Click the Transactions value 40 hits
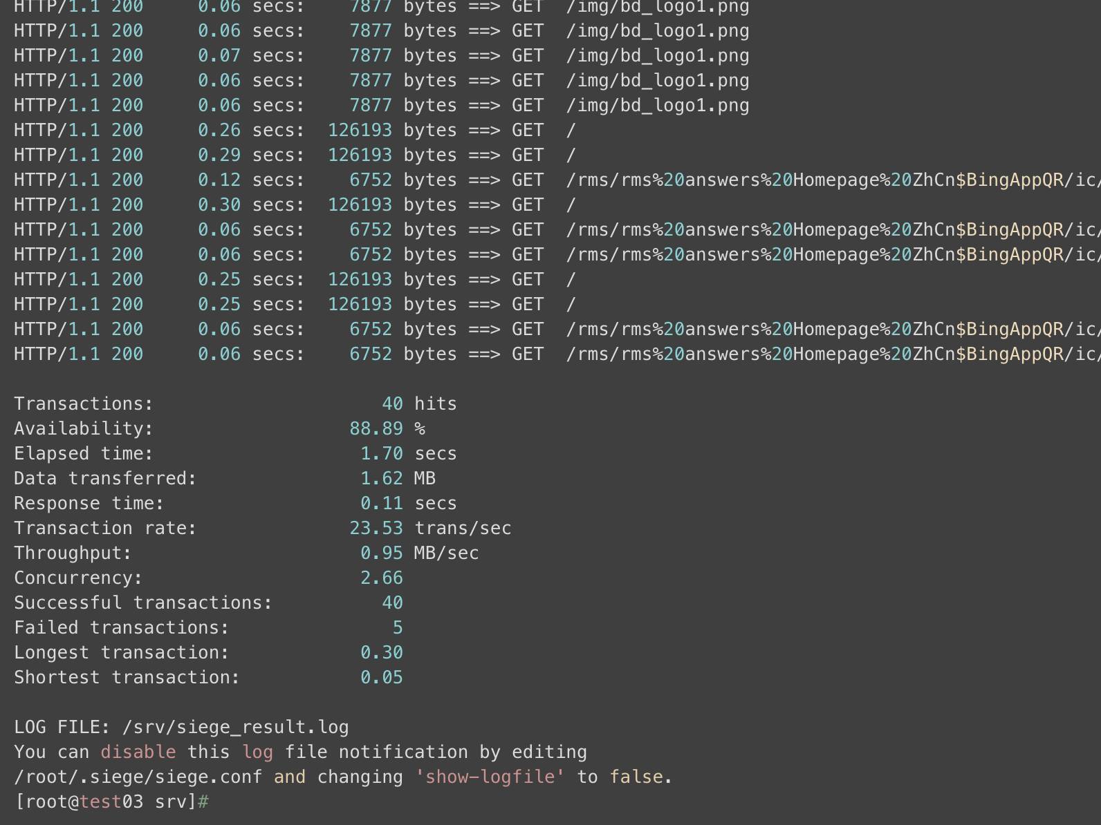The width and height of the screenshot is (1101, 825). [x=419, y=404]
